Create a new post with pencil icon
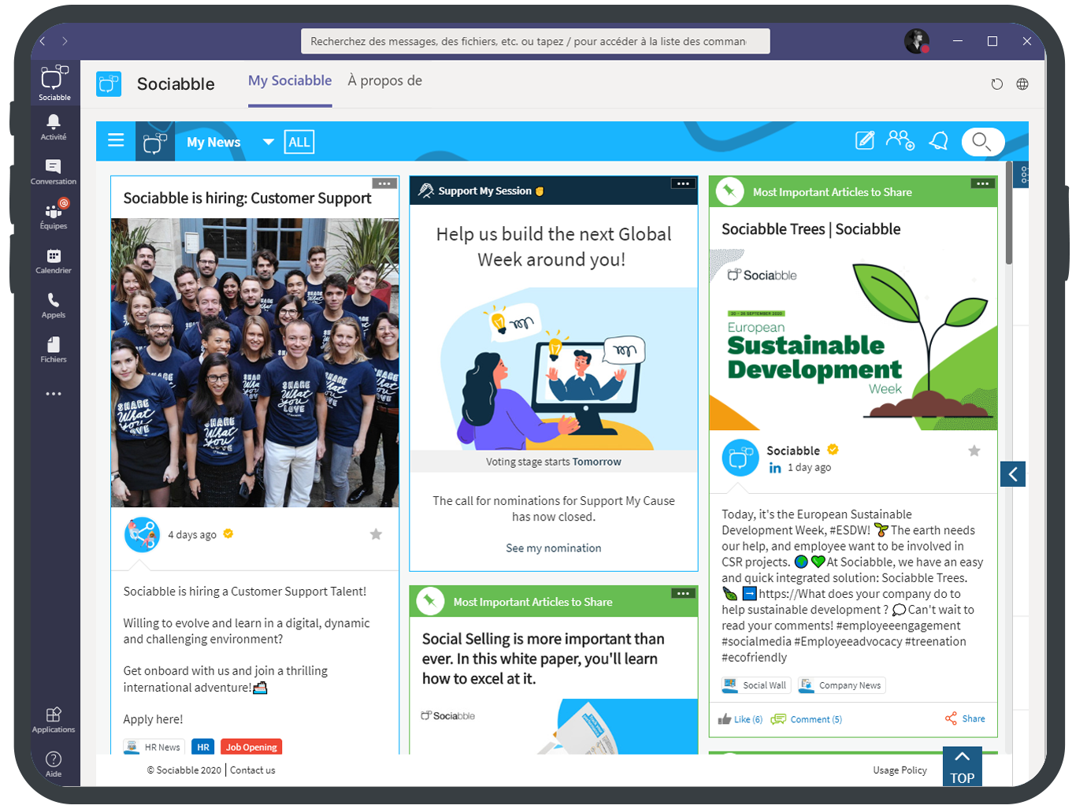This screenshot has width=1076, height=809. (865, 141)
